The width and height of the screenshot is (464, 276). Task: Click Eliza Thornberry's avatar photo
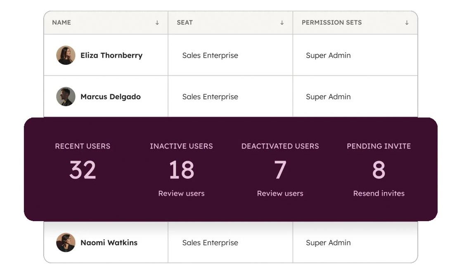click(x=66, y=55)
